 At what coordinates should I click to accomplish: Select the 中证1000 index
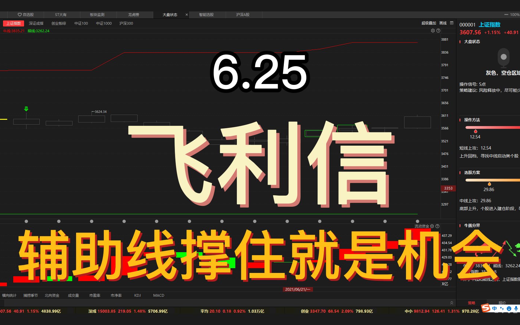coord(104,23)
